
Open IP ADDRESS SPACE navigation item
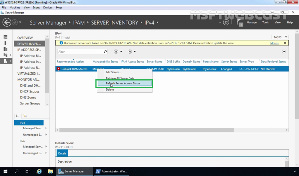tap(29, 50)
